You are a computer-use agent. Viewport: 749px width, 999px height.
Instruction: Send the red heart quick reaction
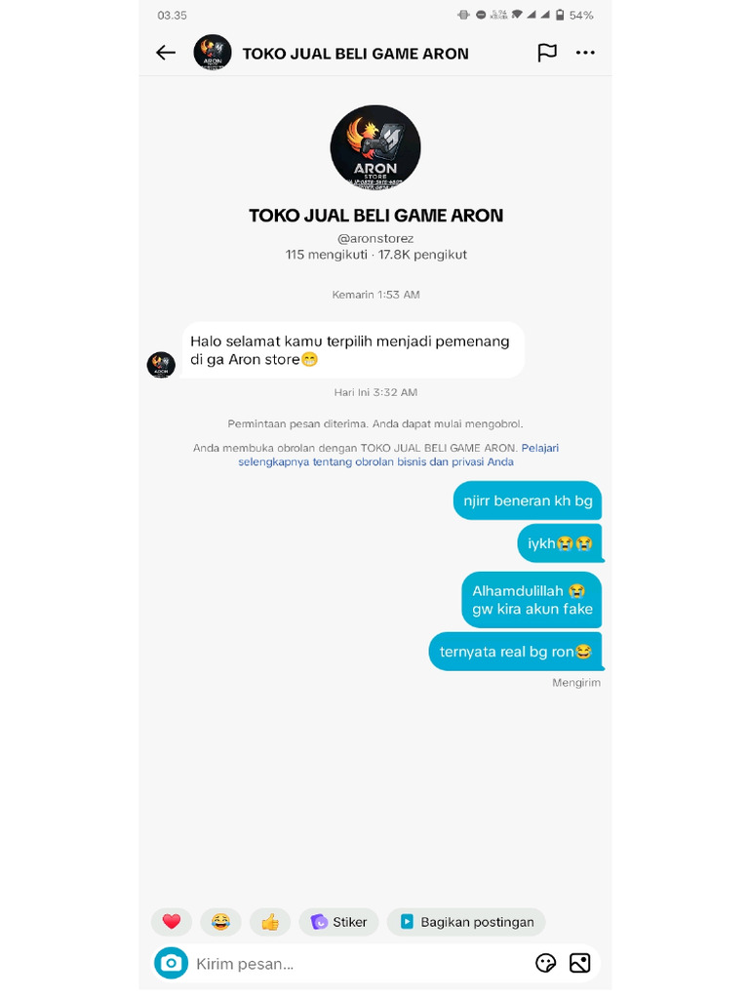click(172, 921)
